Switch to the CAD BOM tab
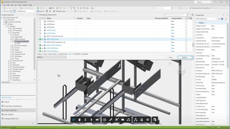Image resolution: width=230 pixels, height=129 pixels. (x=77, y=54)
